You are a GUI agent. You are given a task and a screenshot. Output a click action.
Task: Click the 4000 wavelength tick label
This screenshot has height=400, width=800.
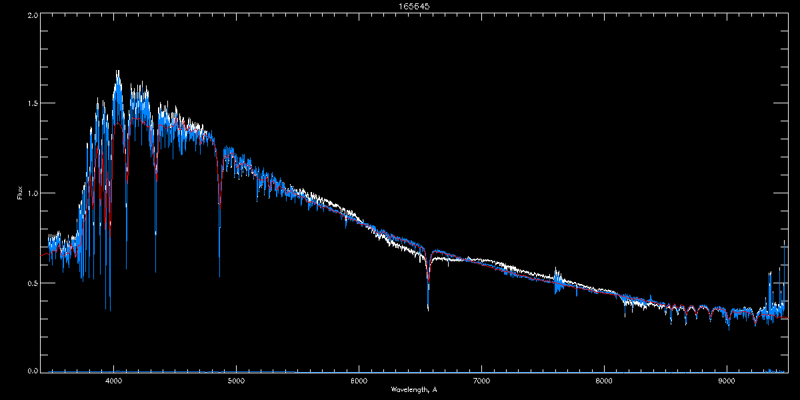click(114, 381)
